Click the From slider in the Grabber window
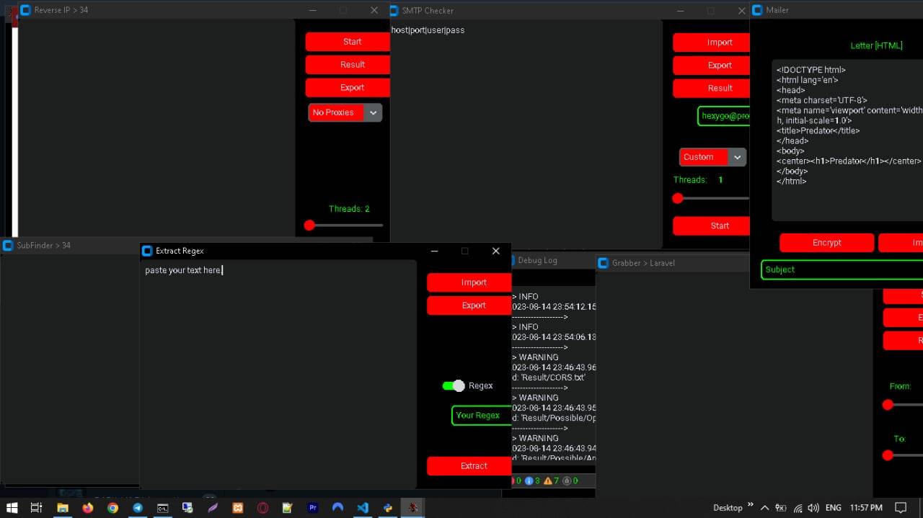The height and width of the screenshot is (518, 923). pyautogui.click(x=903, y=405)
